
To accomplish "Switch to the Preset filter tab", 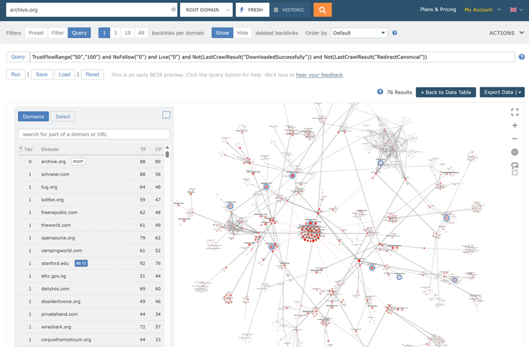I will coord(36,32).
